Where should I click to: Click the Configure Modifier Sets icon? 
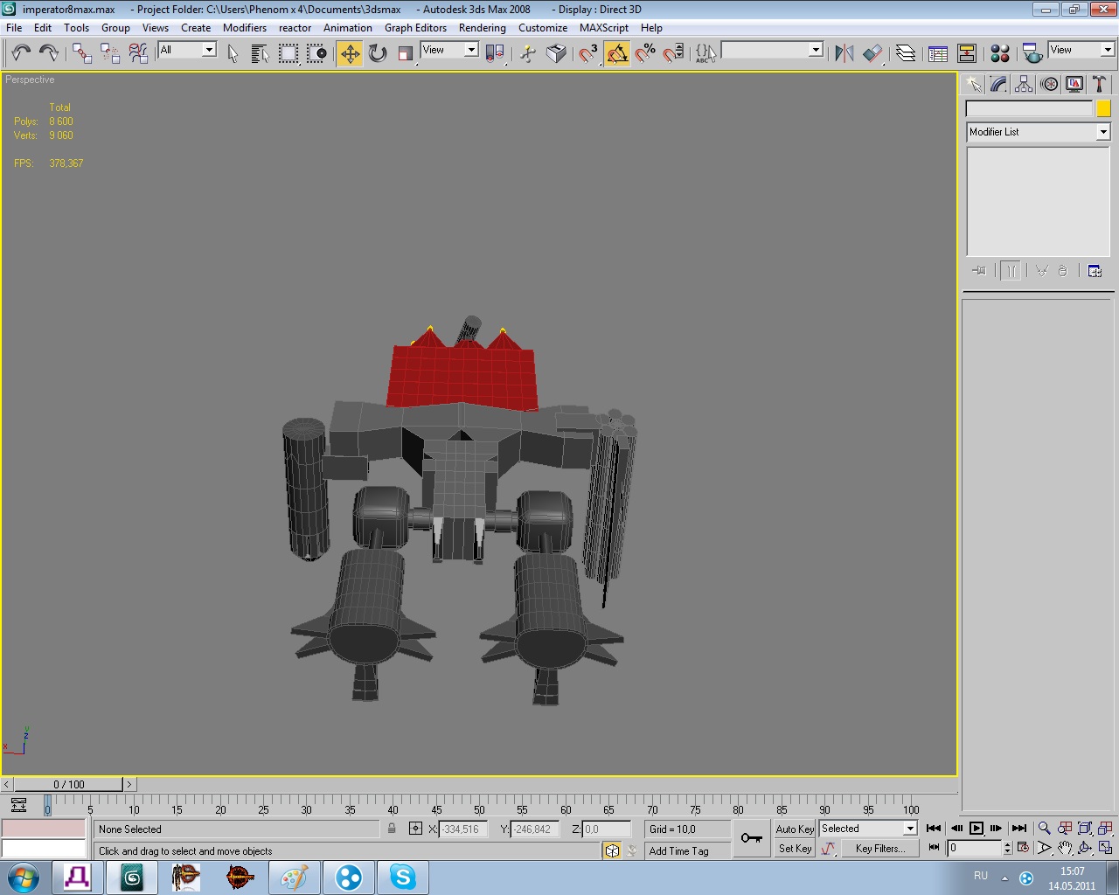pos(1095,271)
